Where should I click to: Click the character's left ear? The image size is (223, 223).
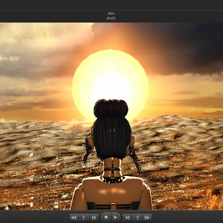(x=91, y=141)
